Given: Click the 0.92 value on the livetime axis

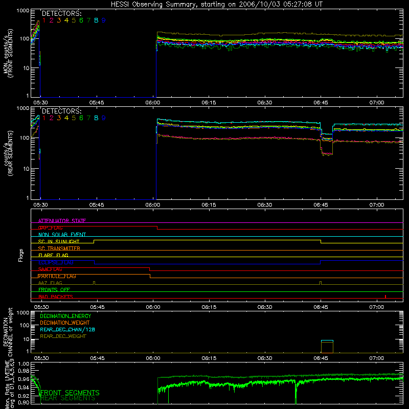Looking at the screenshot, I should [x=24, y=396].
